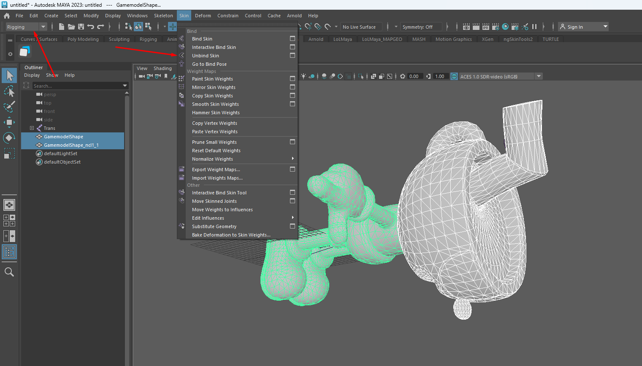This screenshot has height=366, width=642.
Task: Switch to single perspective layout icon
Action: pyautogui.click(x=9, y=205)
